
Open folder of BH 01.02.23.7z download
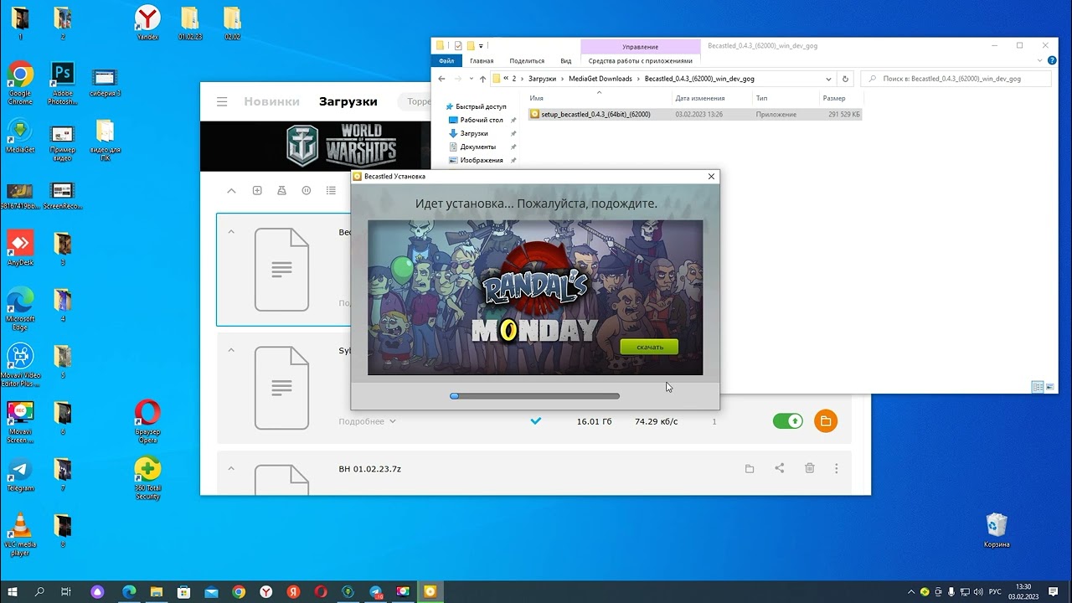tap(750, 468)
